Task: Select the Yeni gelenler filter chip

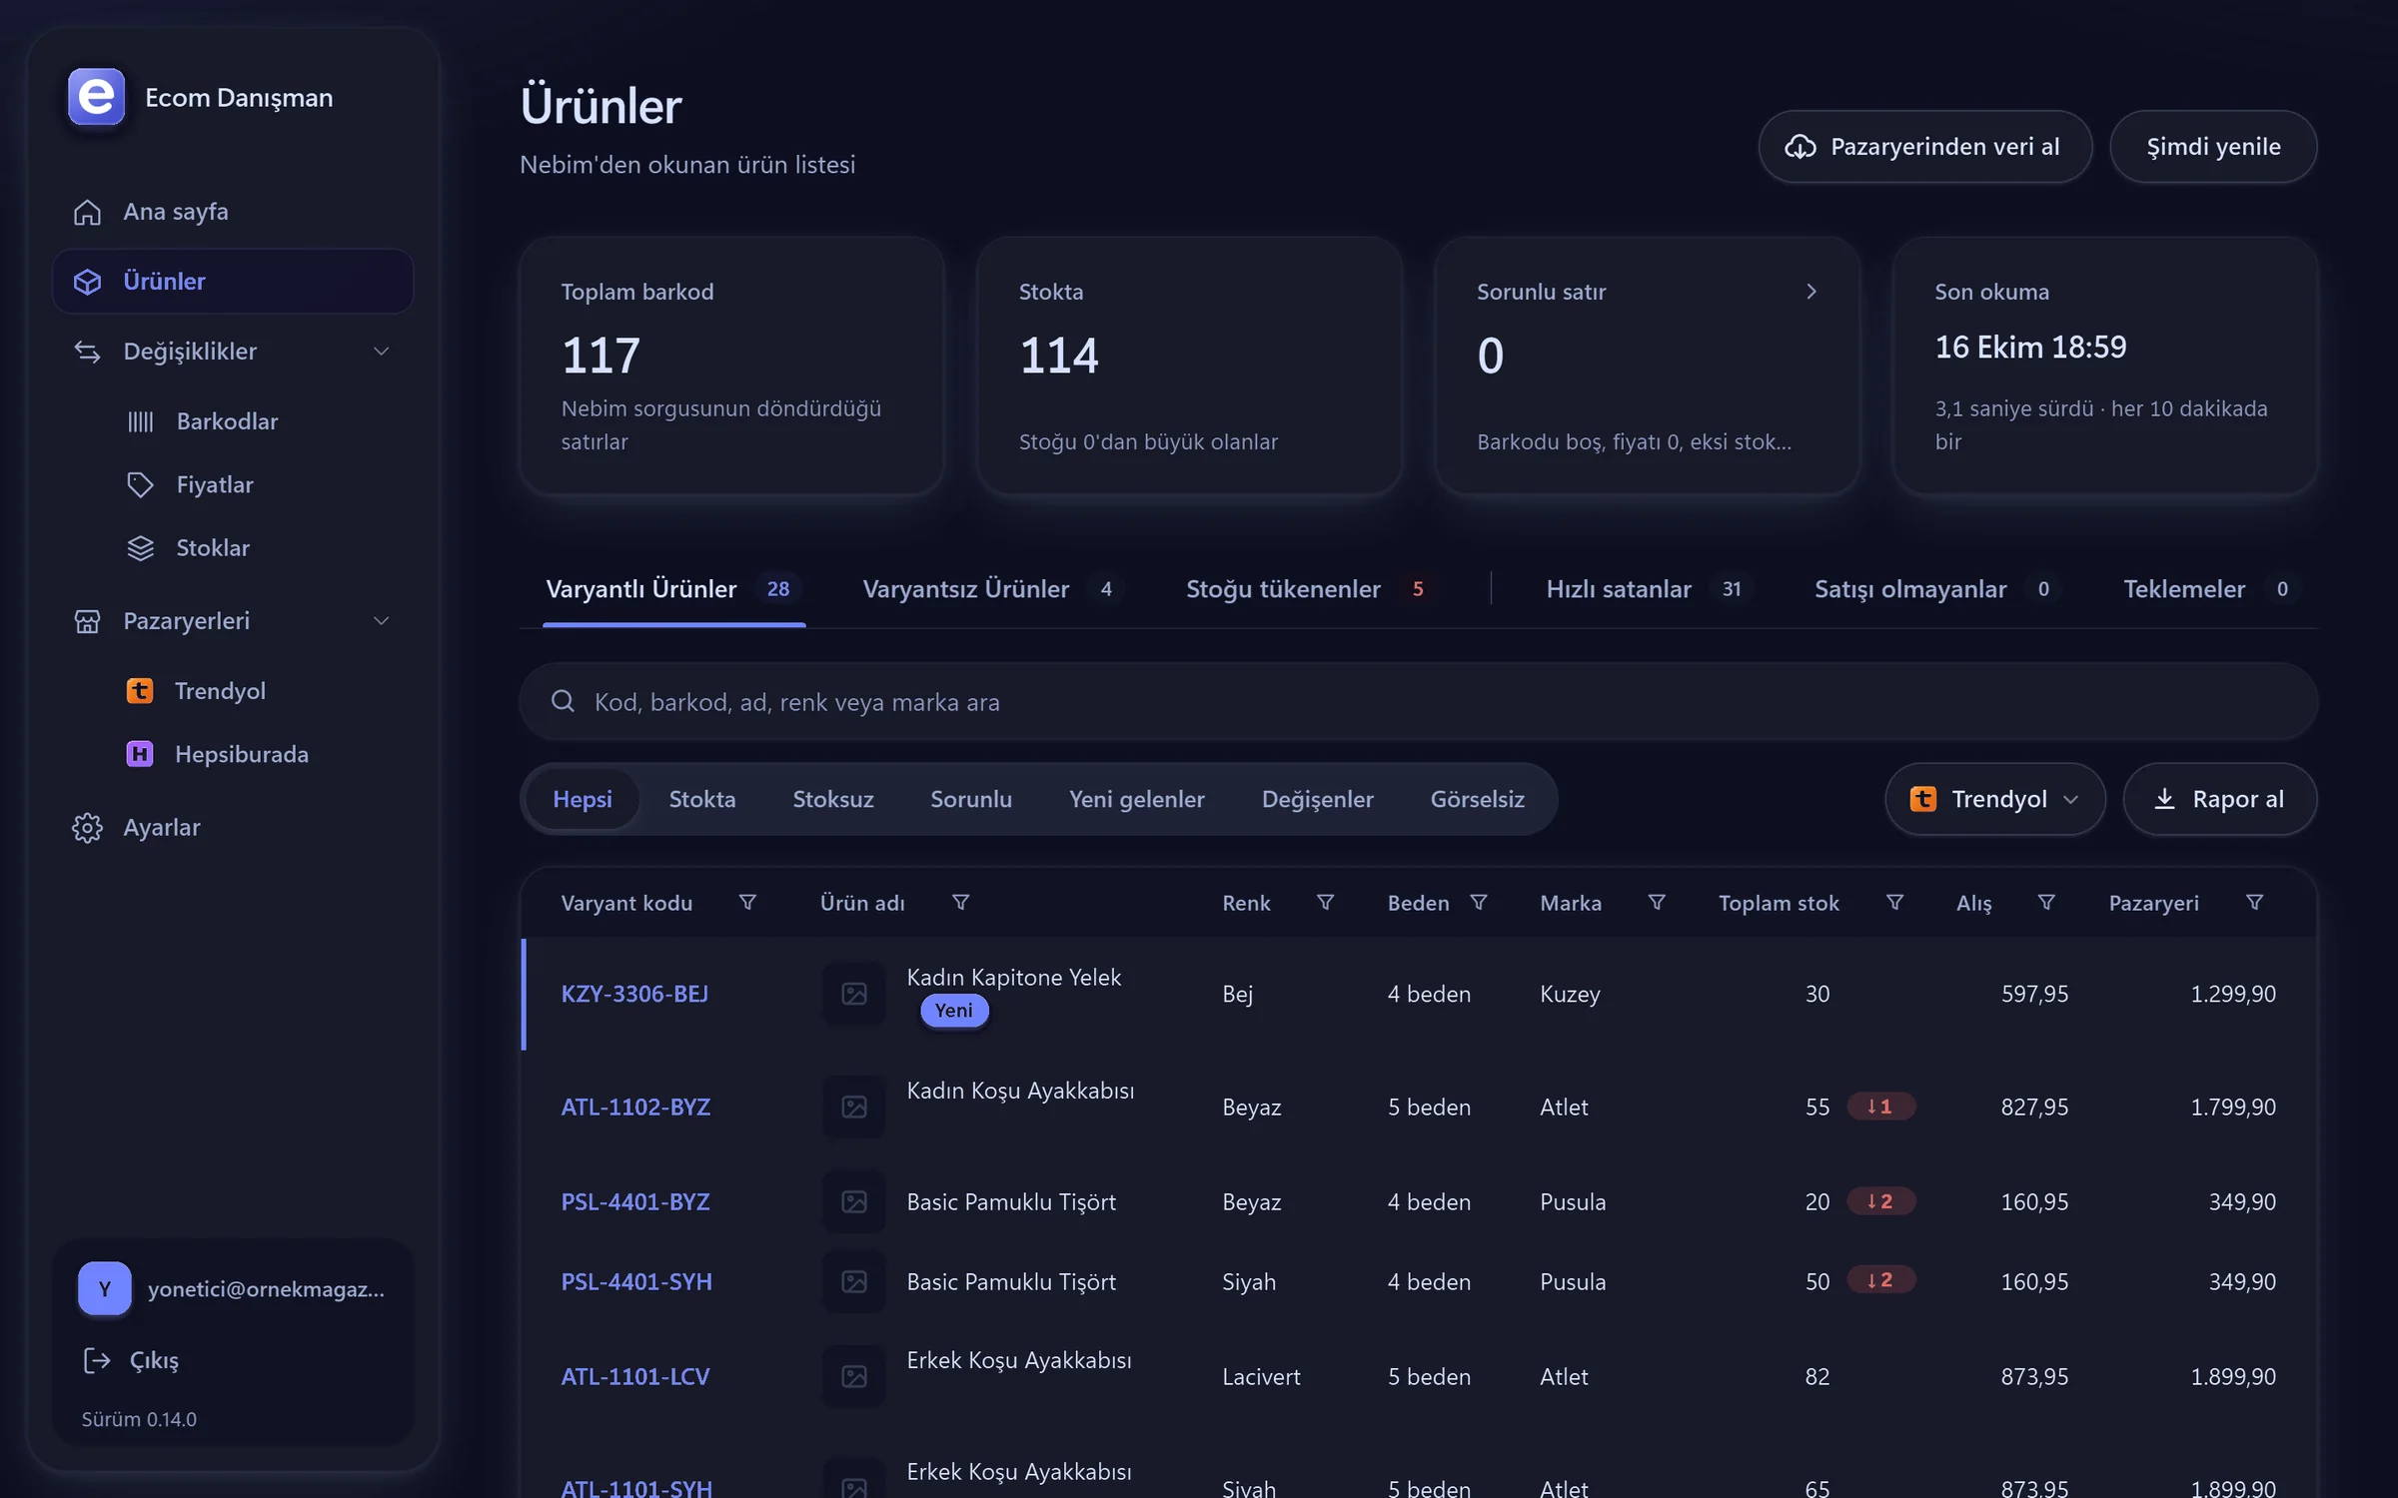Action: click(x=1137, y=799)
